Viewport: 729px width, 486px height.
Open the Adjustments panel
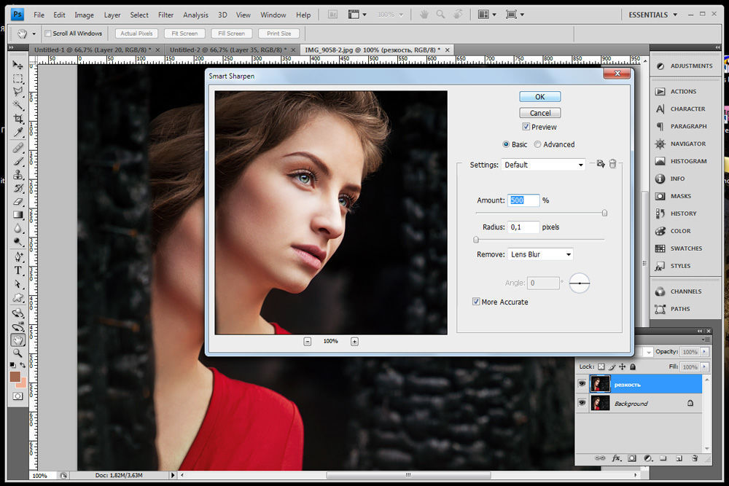[x=685, y=66]
